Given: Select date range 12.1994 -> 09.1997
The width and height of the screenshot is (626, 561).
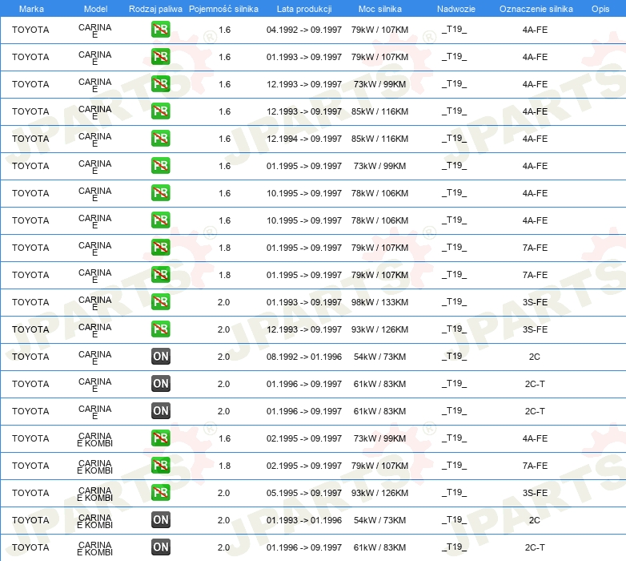Looking at the screenshot, I should pos(304,139).
